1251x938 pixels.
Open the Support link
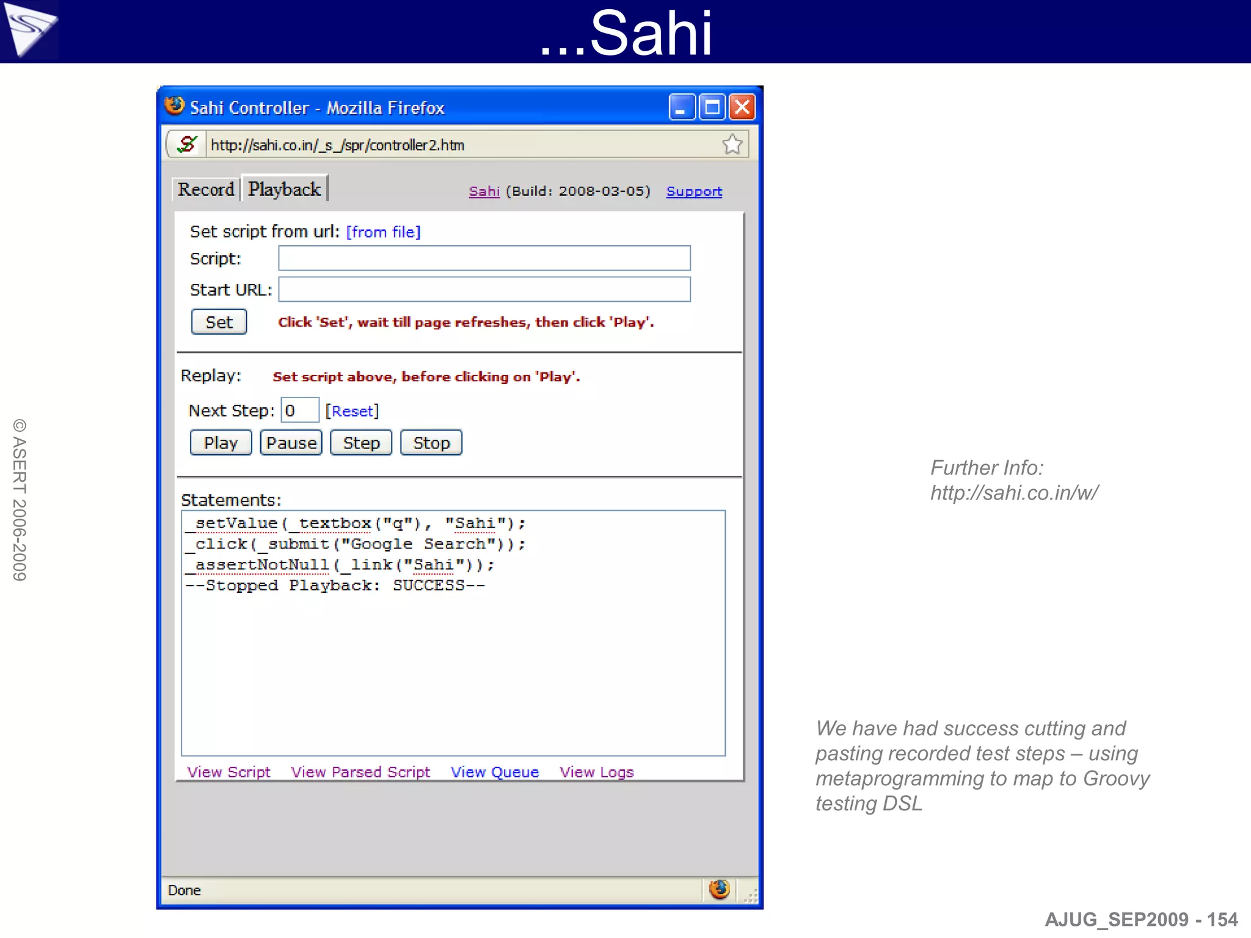pos(694,191)
